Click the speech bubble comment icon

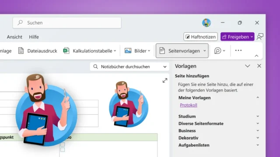217,51
